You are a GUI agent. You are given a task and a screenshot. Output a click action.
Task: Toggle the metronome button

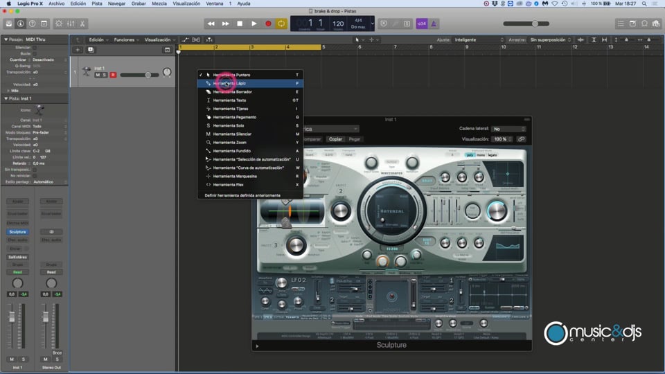click(434, 24)
